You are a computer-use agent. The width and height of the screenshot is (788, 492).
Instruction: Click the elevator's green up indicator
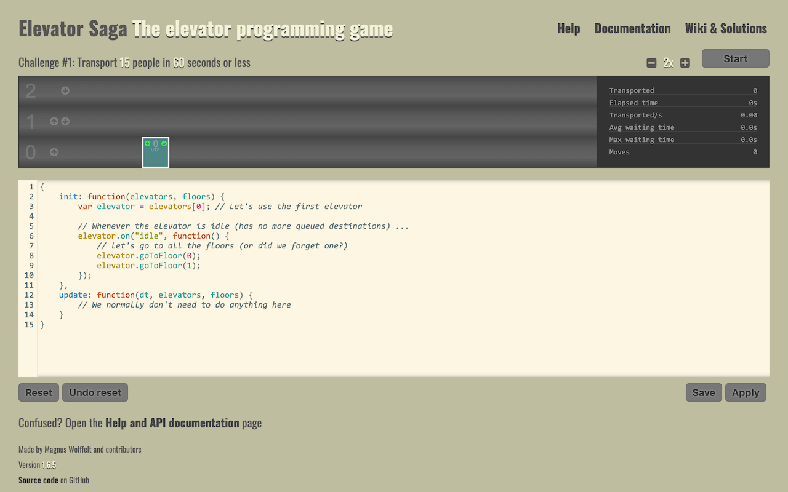[x=147, y=143]
